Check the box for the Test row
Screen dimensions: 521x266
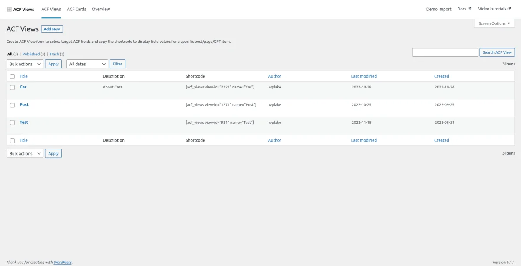coord(12,123)
